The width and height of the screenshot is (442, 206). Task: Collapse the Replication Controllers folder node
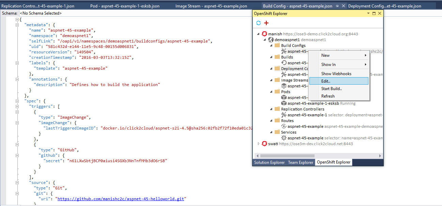tap(271, 109)
